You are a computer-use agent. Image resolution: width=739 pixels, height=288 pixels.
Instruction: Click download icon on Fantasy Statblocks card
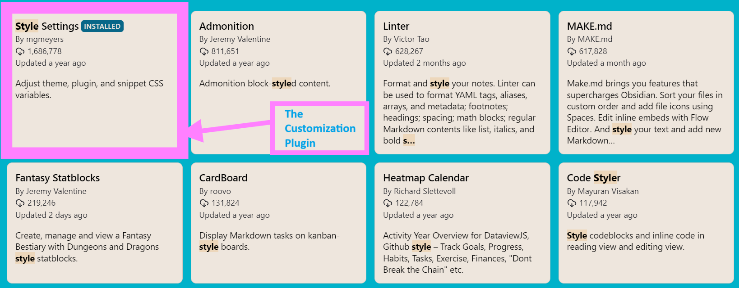20,203
